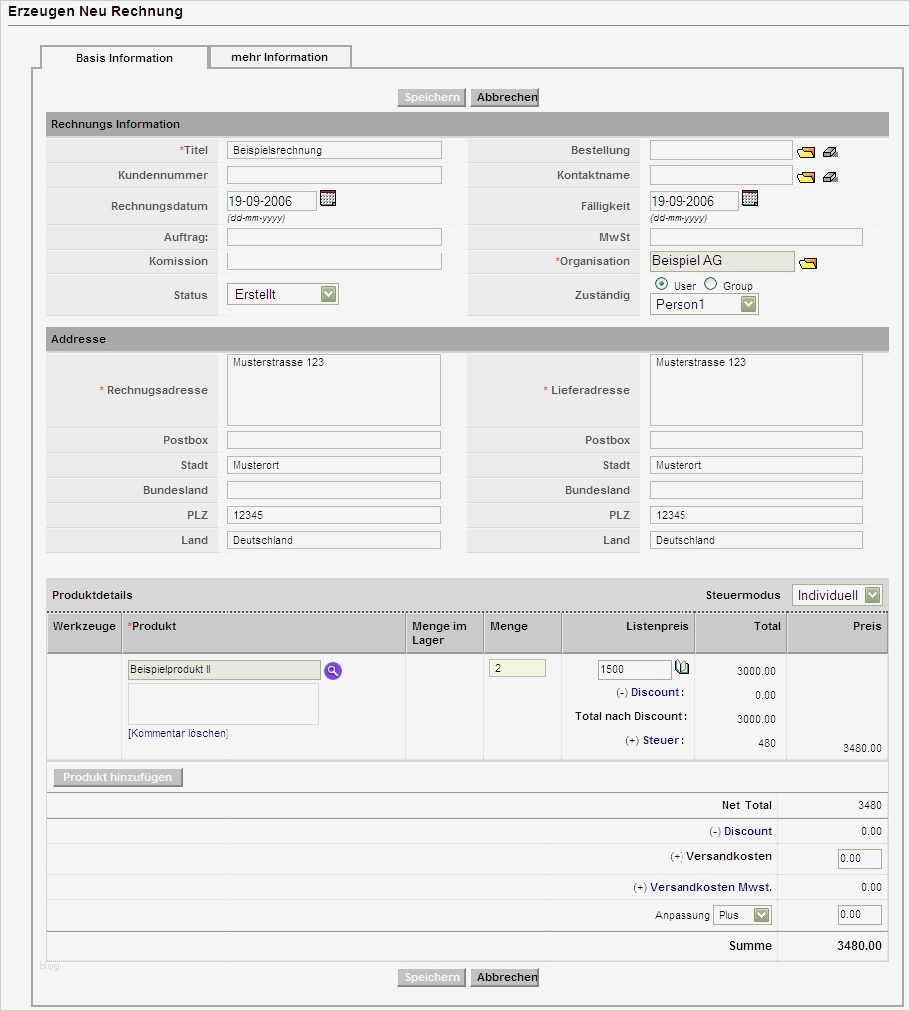
Task: Clear Bestellung field with eraser icon
Action: pos(830,152)
